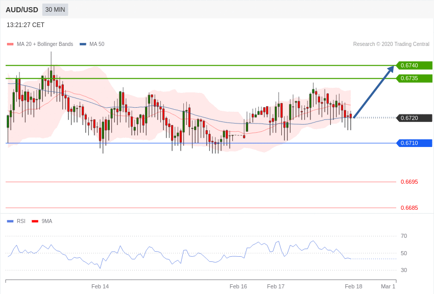This screenshot has width=434, height=294.
Task: Click the blue RSI legend swatch
Action: 10,221
